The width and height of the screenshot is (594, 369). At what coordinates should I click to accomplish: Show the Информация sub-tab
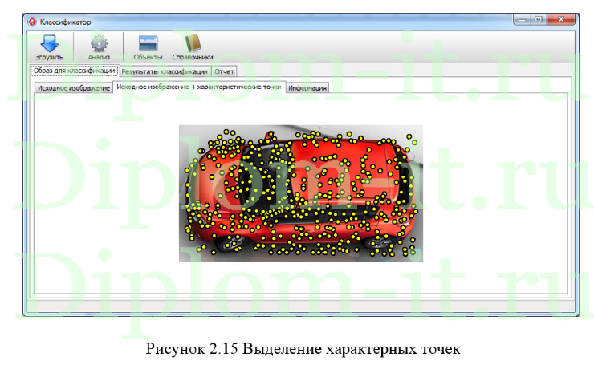click(x=307, y=88)
